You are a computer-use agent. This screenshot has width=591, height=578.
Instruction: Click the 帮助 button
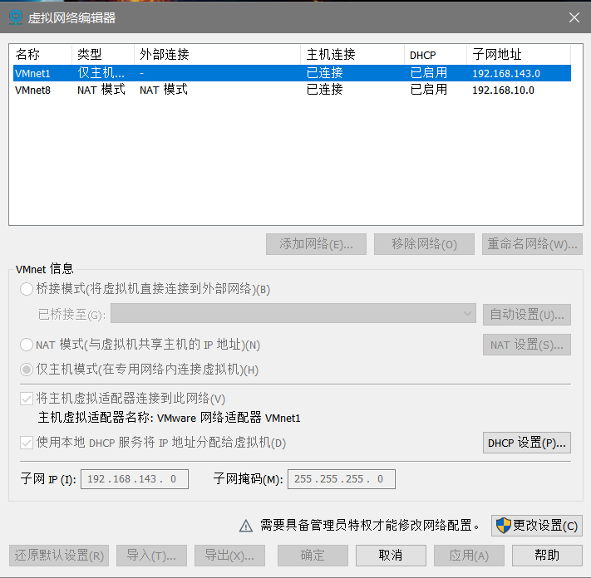coord(547,556)
